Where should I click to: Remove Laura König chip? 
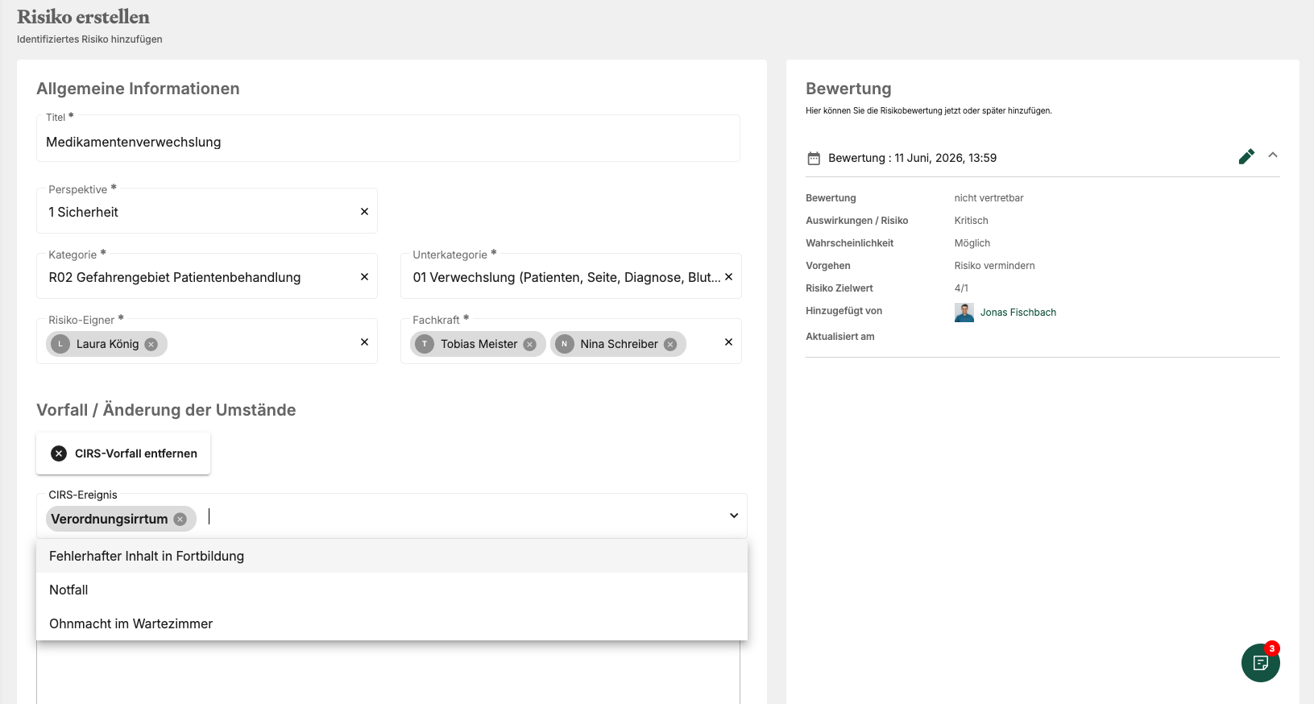tap(151, 344)
